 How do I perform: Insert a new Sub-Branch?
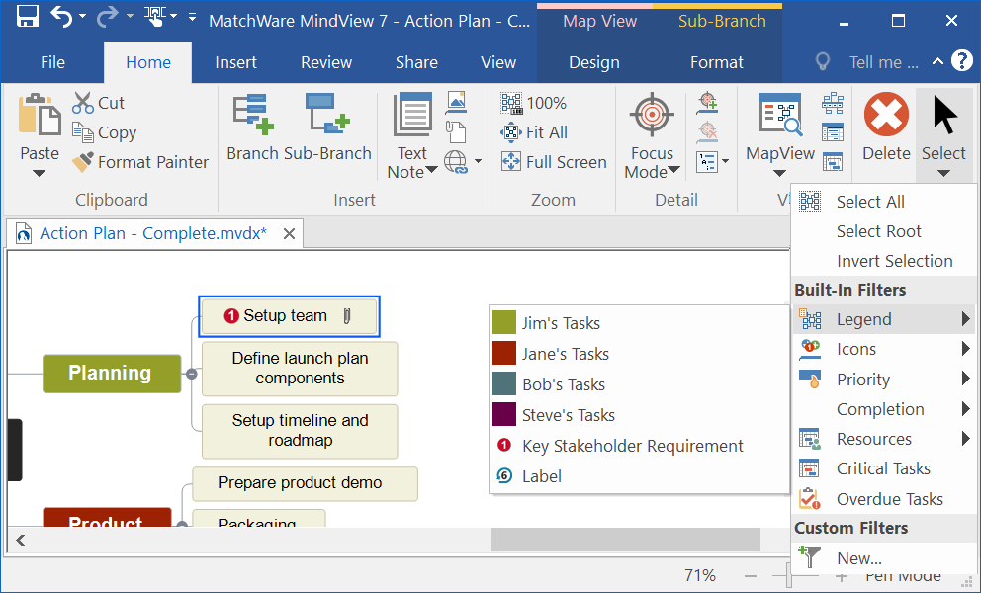(x=328, y=127)
